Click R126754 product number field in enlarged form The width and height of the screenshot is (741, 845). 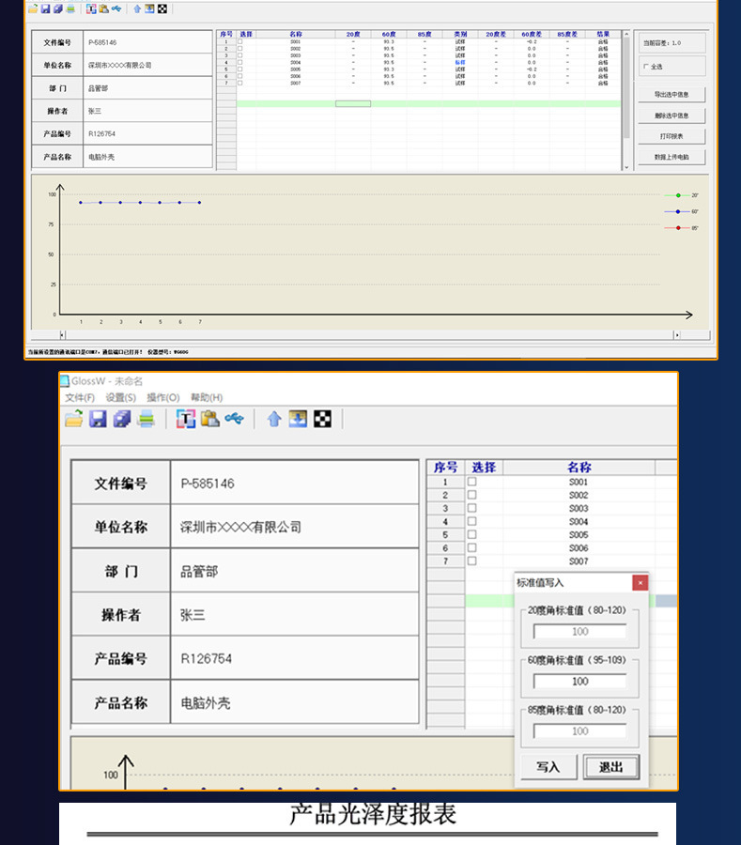point(295,658)
